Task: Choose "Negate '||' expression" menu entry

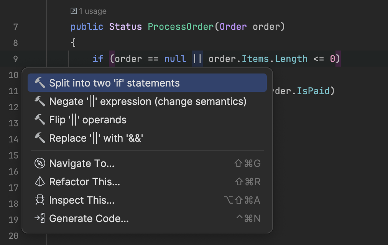Action: tap(148, 101)
